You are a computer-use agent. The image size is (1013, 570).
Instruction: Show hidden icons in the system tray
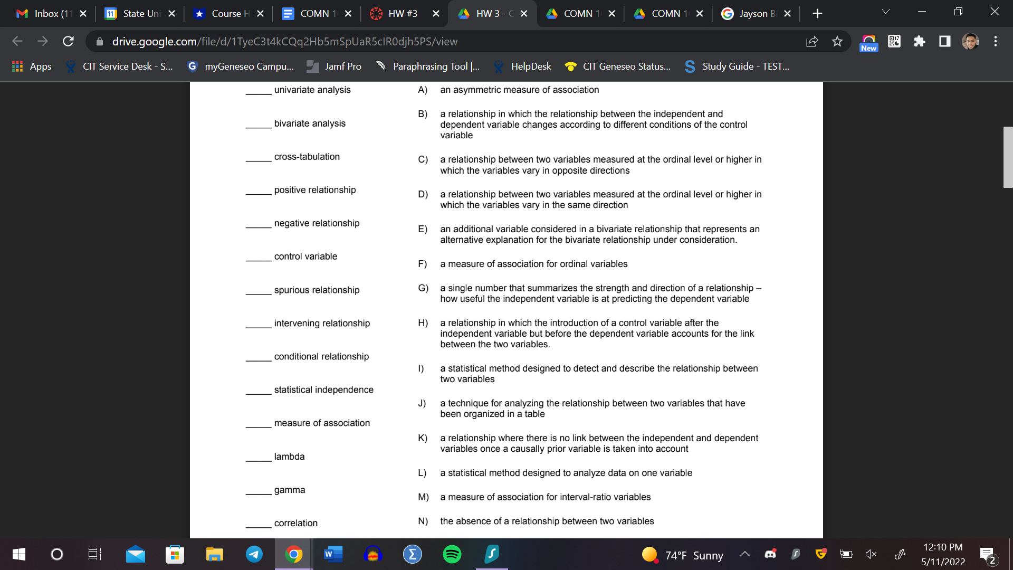pos(745,554)
